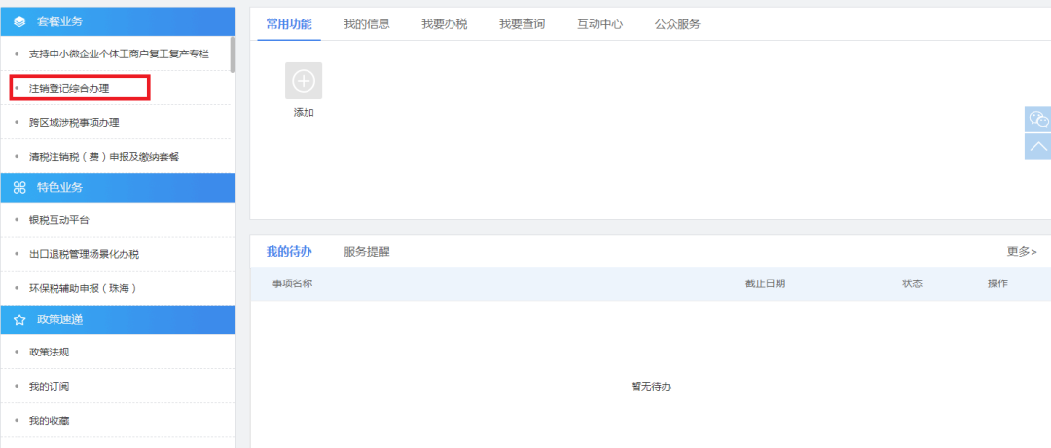Click the 政策速递 section header

(118, 319)
